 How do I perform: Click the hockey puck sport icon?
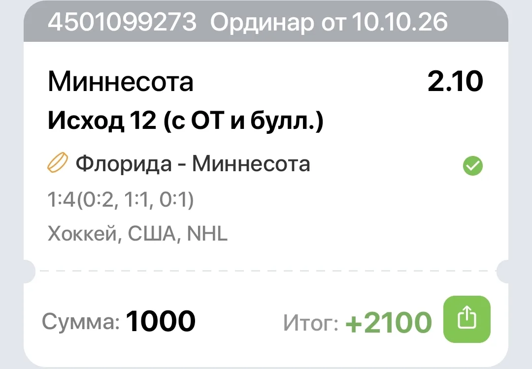tap(57, 163)
